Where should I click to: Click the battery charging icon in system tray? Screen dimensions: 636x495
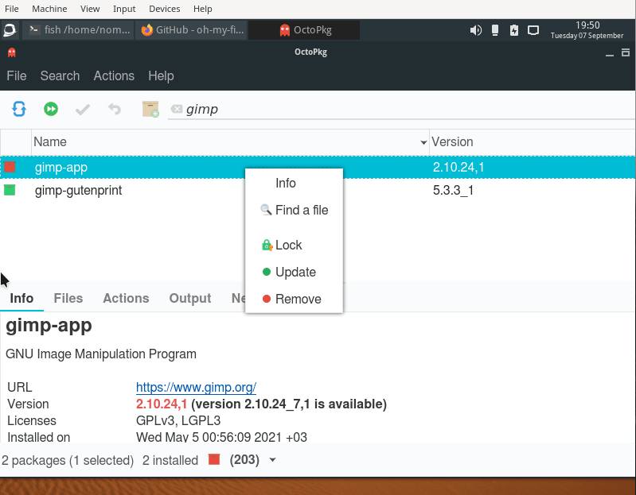point(514,30)
